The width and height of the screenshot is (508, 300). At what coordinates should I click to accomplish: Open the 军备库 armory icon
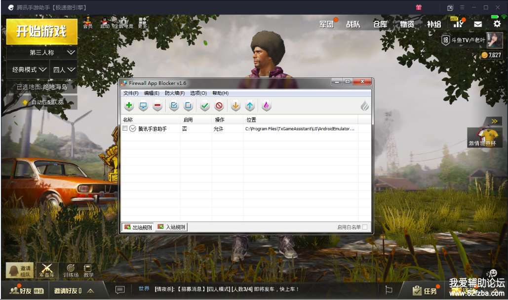click(46, 270)
